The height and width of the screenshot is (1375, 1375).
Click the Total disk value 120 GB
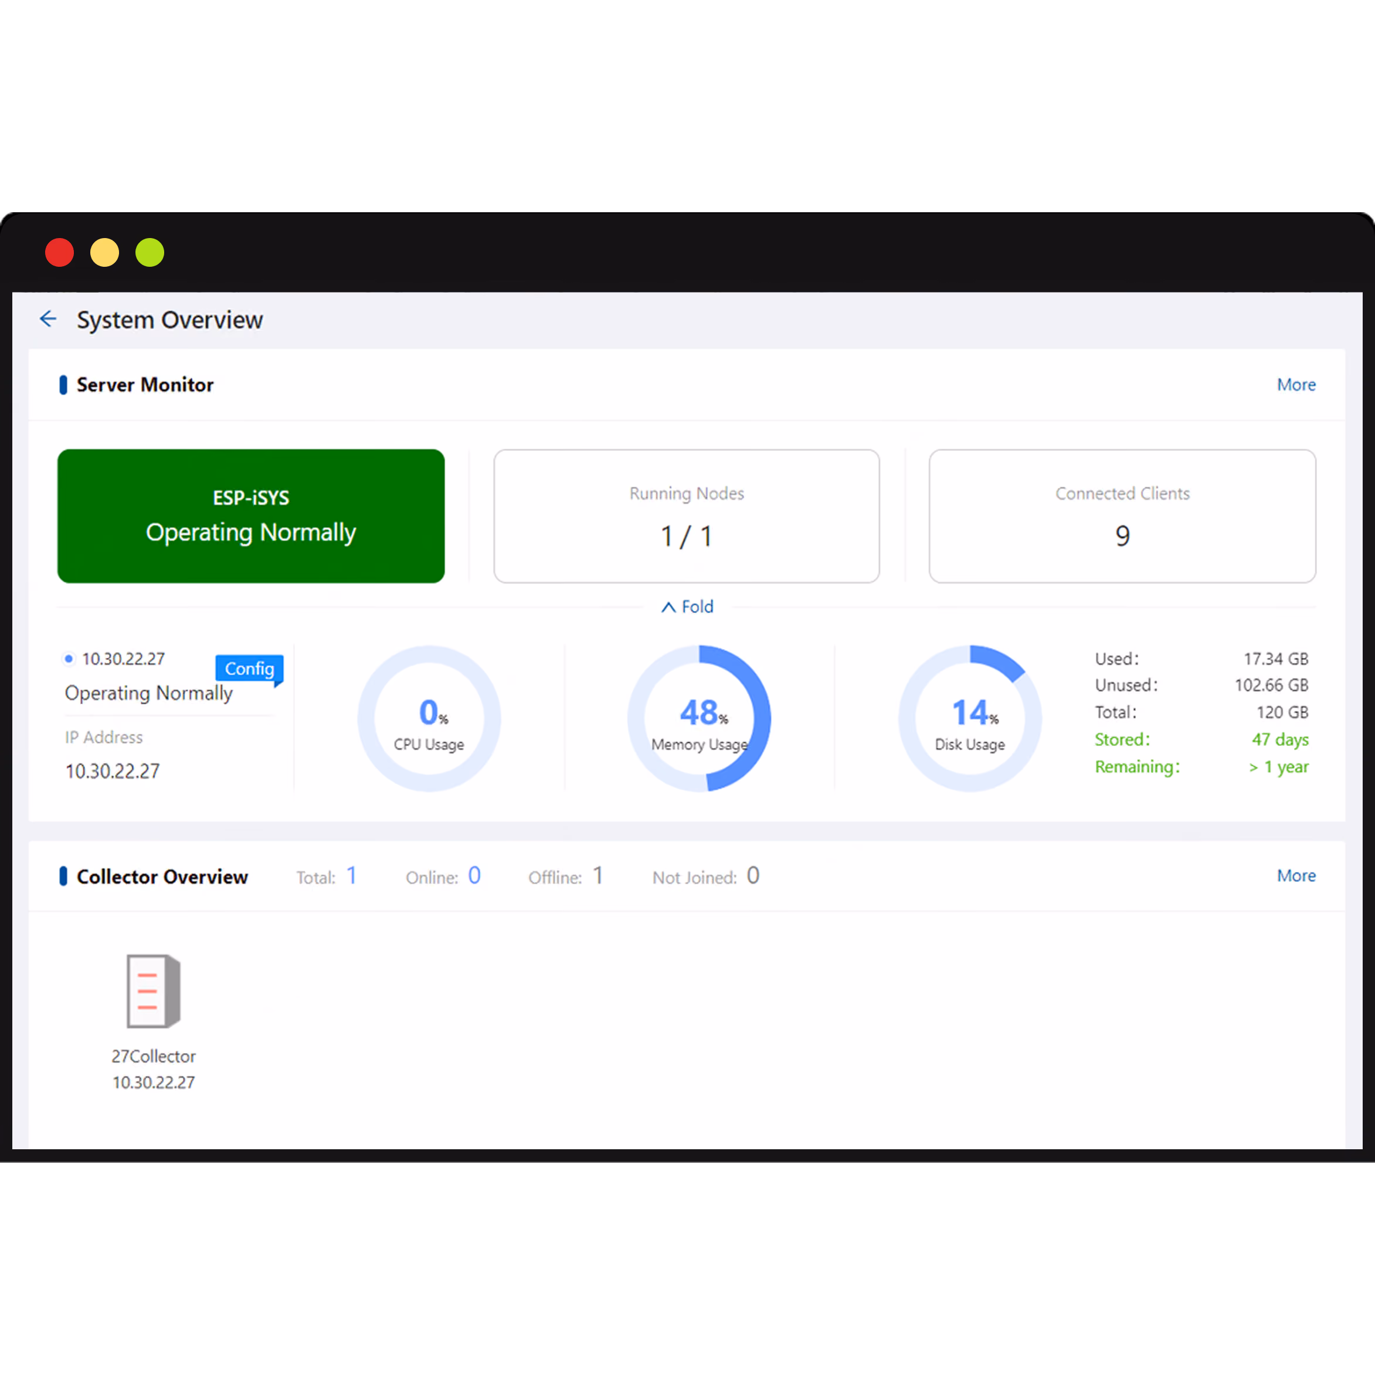coord(1282,712)
